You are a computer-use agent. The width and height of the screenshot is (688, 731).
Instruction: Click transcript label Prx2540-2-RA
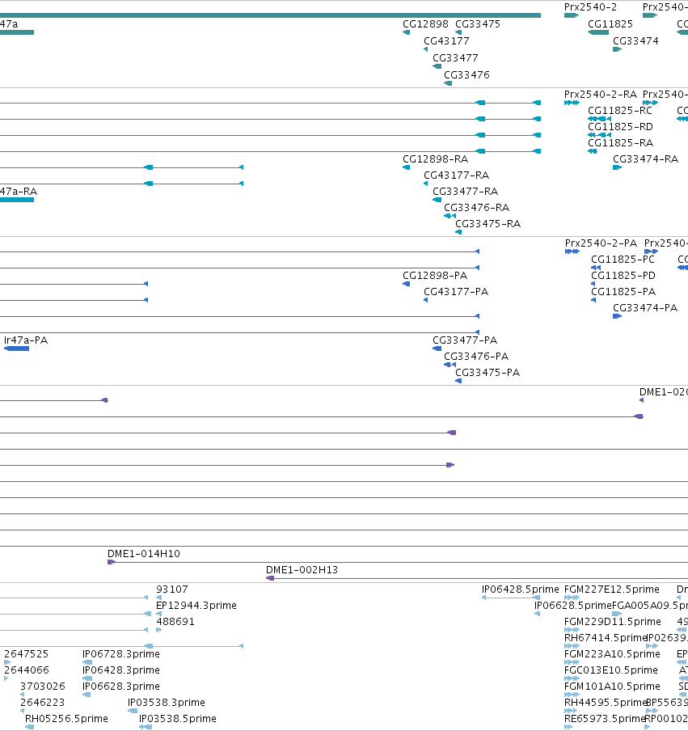click(600, 95)
